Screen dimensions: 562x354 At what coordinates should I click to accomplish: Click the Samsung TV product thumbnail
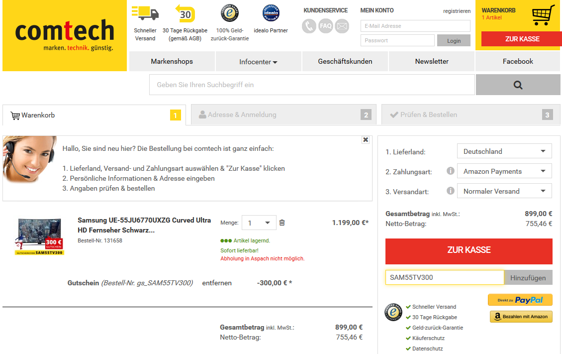click(39, 236)
